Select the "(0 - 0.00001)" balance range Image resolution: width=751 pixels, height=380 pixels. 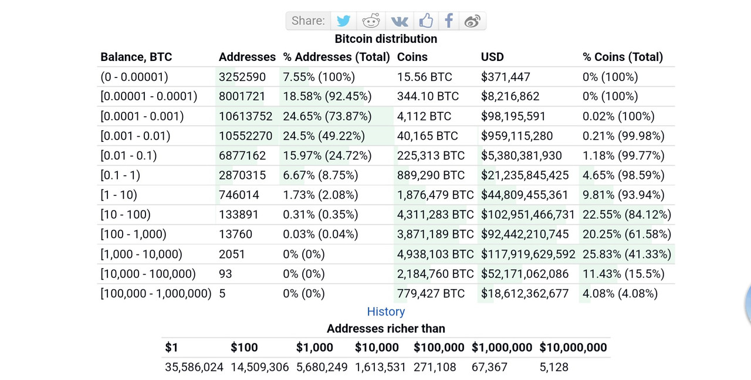(x=134, y=77)
